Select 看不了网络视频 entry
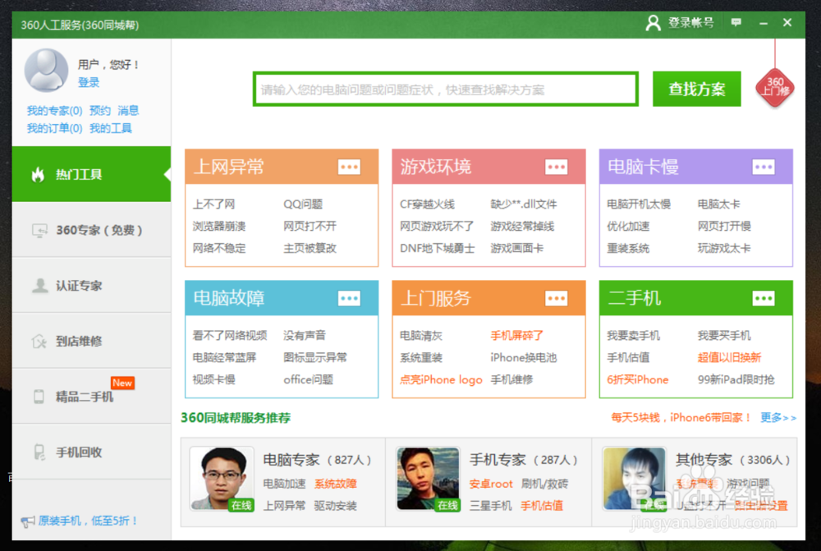The width and height of the screenshot is (821, 551). tap(230, 336)
